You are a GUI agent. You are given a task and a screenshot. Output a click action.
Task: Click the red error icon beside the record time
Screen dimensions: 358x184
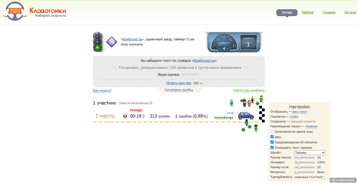pyautogui.click(x=125, y=116)
